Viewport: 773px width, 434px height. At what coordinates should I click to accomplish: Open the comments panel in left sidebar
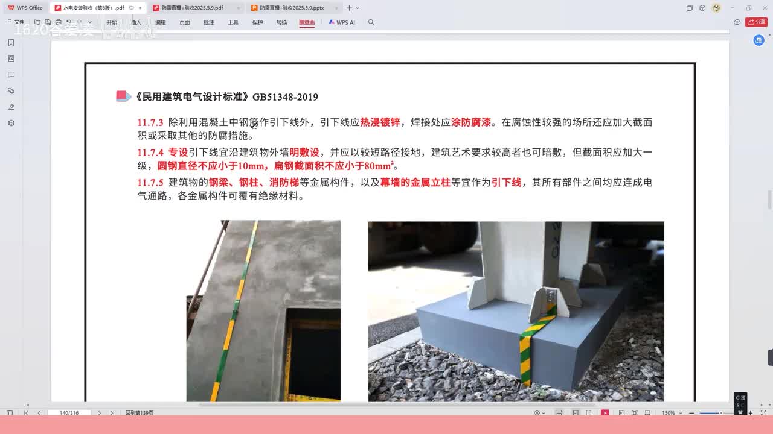(x=11, y=75)
